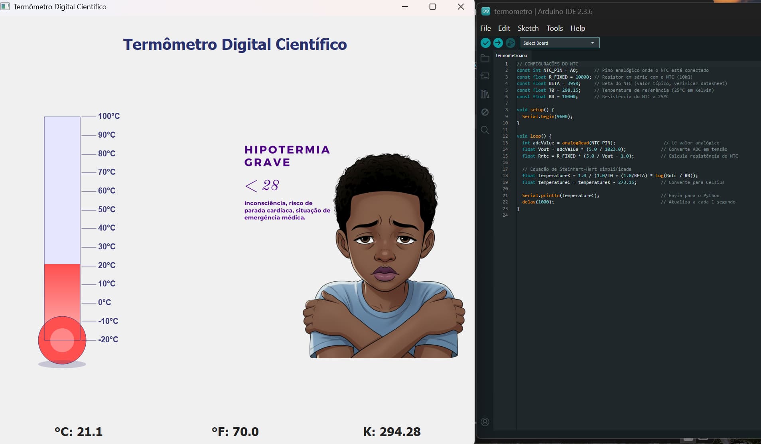
Task: Click the Verify checkmark button
Action: (485, 43)
